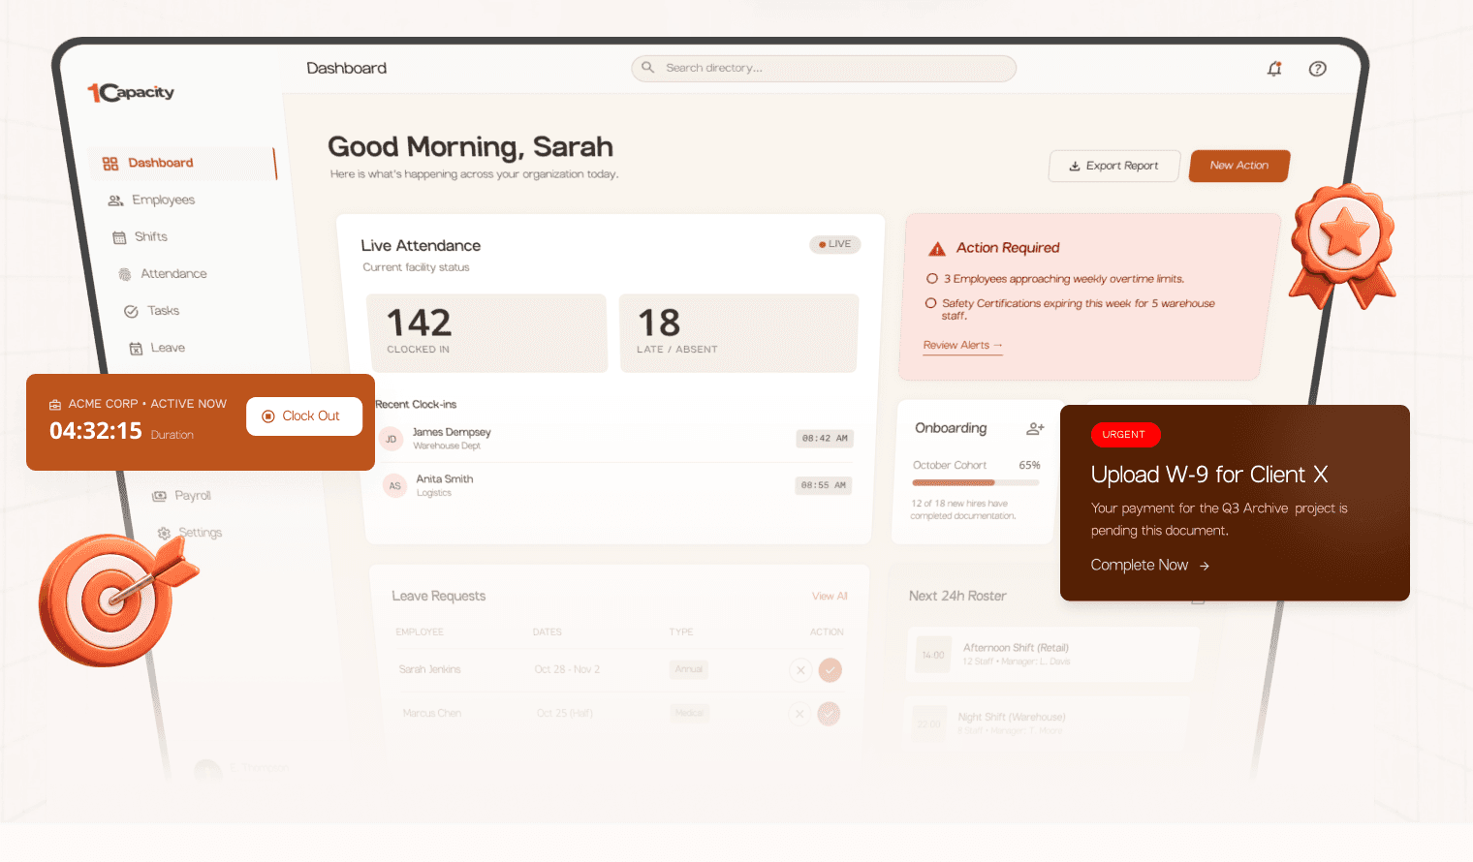The image size is (1473, 862).
Task: Open the Night Shift (Warehouse) roster entry
Action: (x=1047, y=723)
